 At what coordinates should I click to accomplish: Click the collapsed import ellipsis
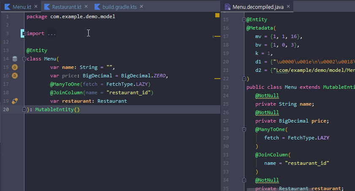pos(51,33)
